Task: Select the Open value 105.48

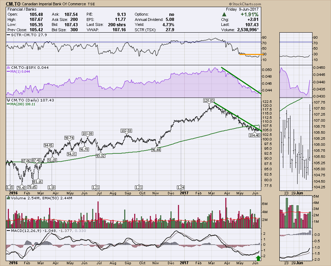Action: (36, 15)
